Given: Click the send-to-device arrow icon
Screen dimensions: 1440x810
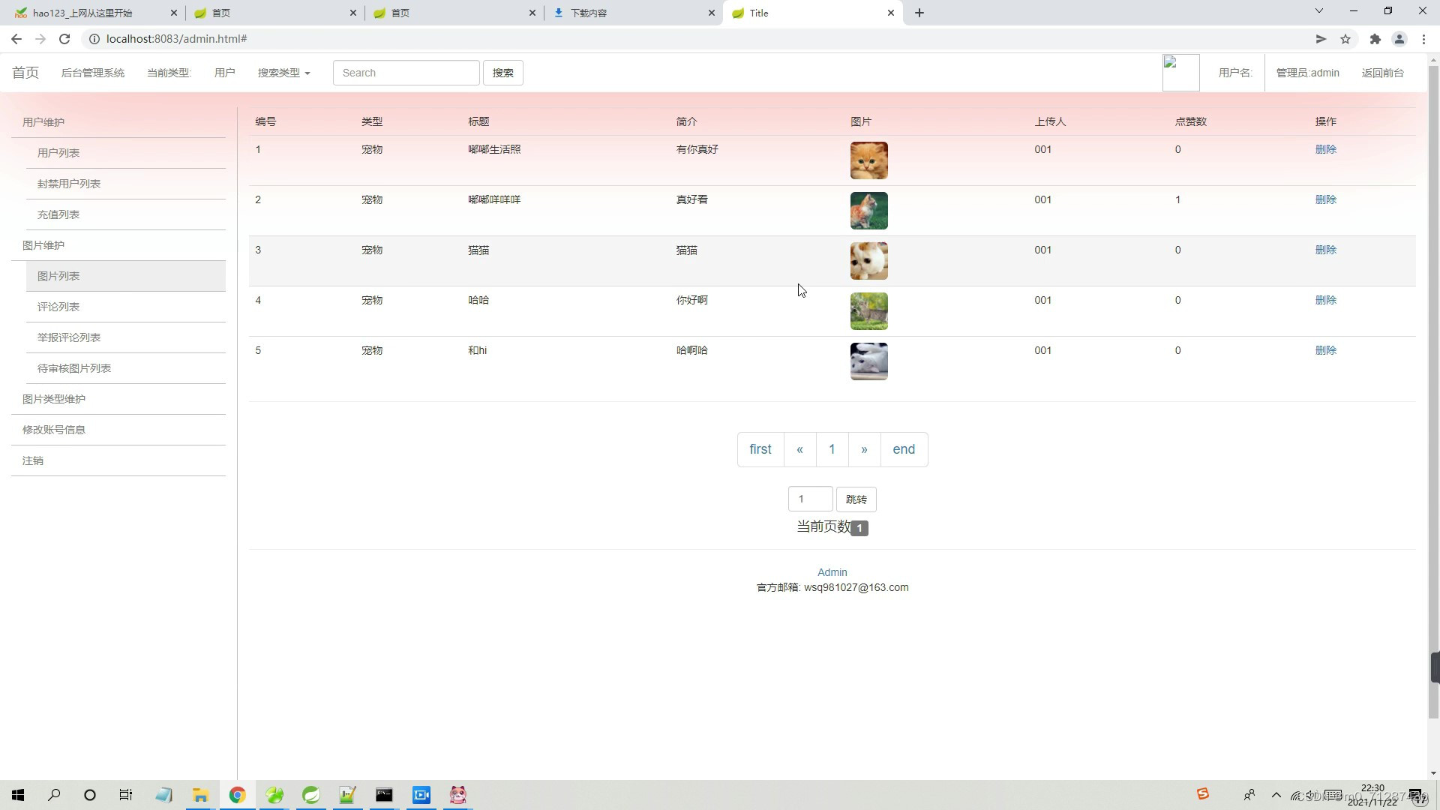Looking at the screenshot, I should pyautogui.click(x=1321, y=39).
